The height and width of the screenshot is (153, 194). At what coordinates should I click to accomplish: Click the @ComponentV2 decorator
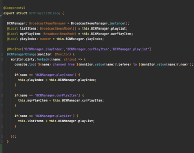14,8
